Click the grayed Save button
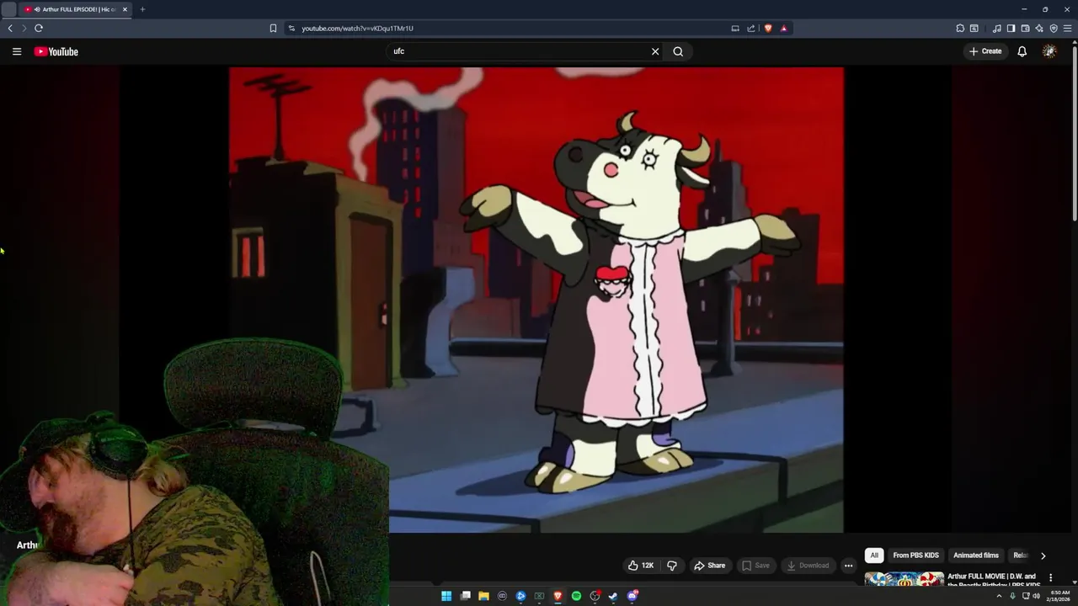Screen dimensions: 1078x606 tap(755, 566)
